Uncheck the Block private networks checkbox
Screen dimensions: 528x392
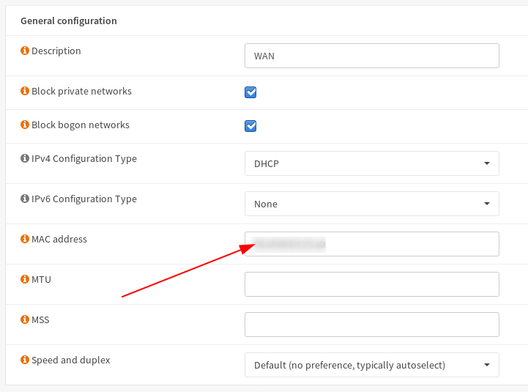tap(250, 92)
